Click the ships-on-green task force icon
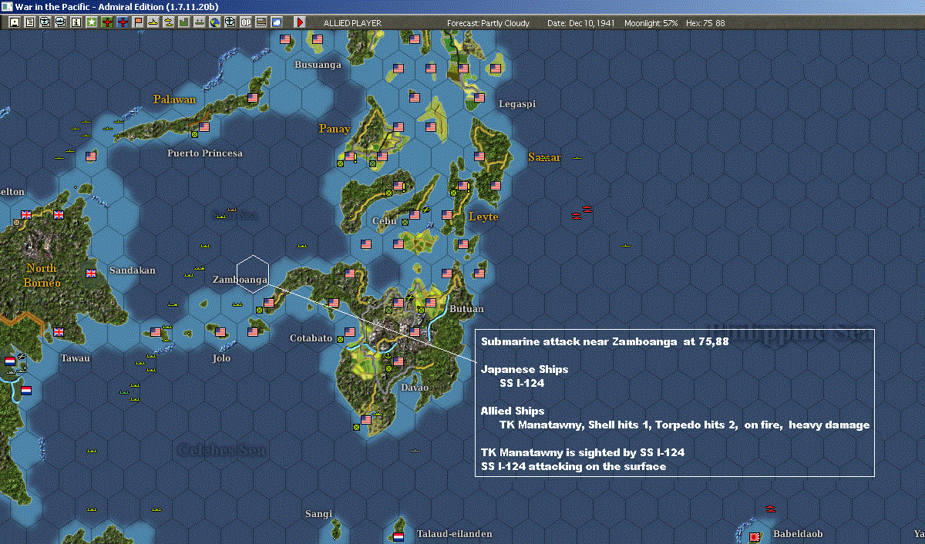This screenshot has height=544, width=925. [x=199, y=22]
